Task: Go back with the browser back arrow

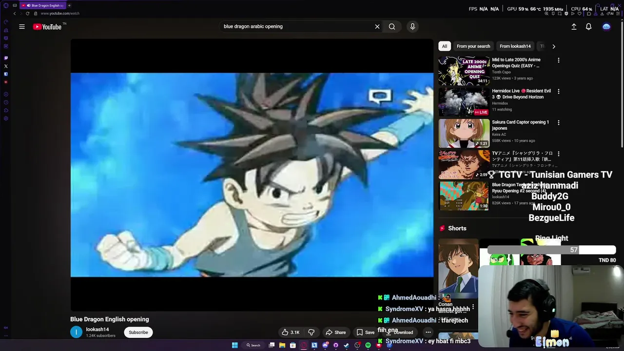Action: (x=14, y=13)
